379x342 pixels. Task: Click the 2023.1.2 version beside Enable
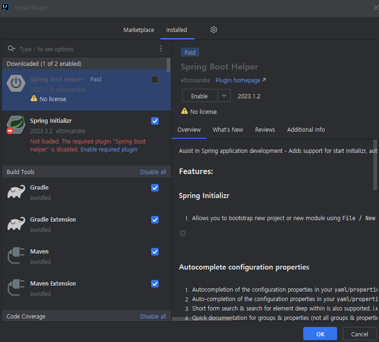click(249, 96)
